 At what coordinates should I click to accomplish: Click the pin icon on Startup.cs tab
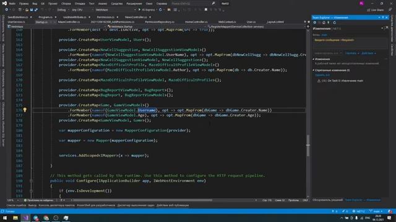coord(51,22)
